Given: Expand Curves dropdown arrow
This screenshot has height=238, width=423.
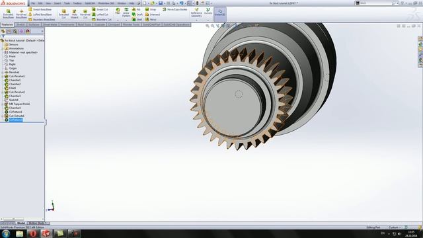Looking at the screenshot, I should click(x=208, y=20).
